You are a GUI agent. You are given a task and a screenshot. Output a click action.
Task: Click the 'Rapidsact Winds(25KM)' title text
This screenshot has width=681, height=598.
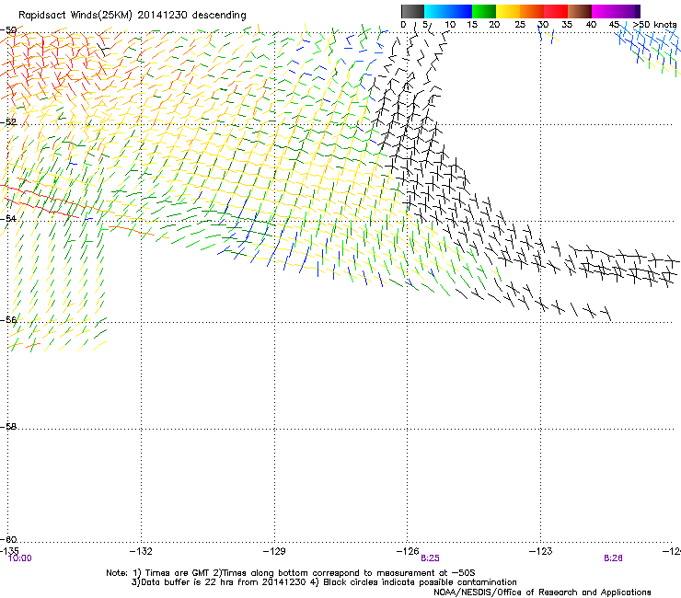[x=75, y=16]
